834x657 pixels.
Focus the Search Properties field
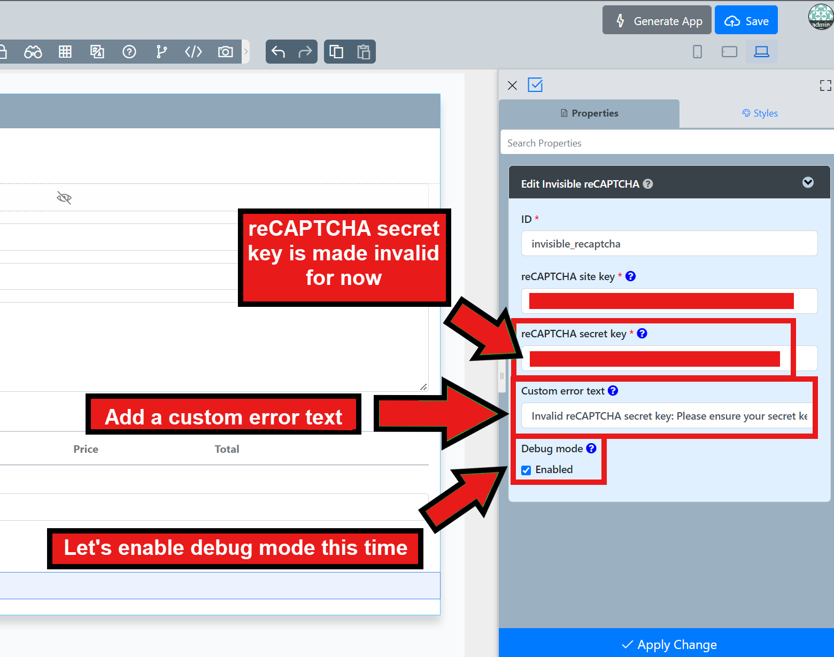tap(667, 143)
